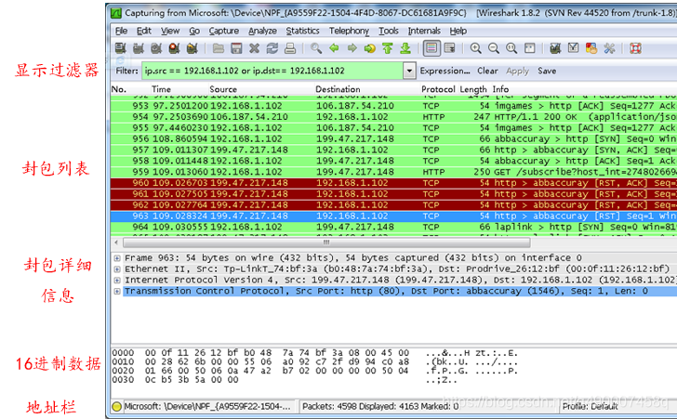The width and height of the screenshot is (677, 419).
Task: Go back in packet history arrow
Action: coord(334,48)
